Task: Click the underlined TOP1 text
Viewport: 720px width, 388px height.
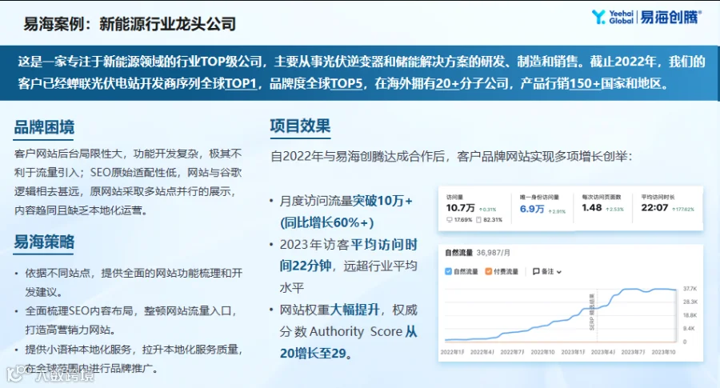Action: pyautogui.click(x=241, y=83)
